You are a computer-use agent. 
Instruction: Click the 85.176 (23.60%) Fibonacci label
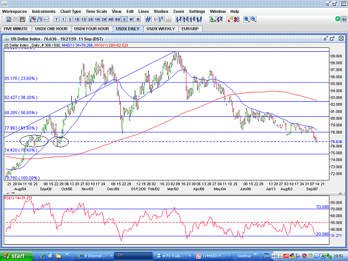coord(21,78)
